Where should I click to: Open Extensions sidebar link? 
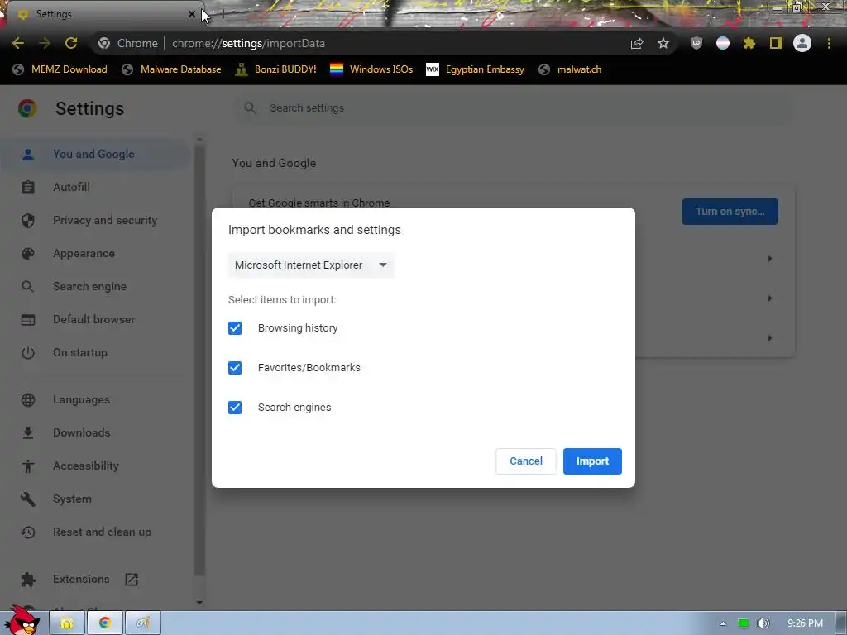81,579
